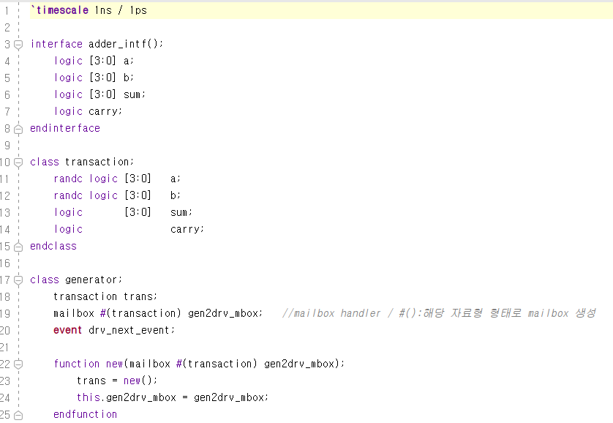Collapse the function new fold marker
This screenshot has width=613, height=423.
tap(18, 364)
